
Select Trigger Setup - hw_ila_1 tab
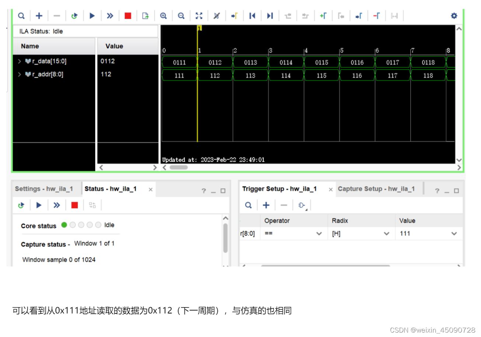coord(279,189)
